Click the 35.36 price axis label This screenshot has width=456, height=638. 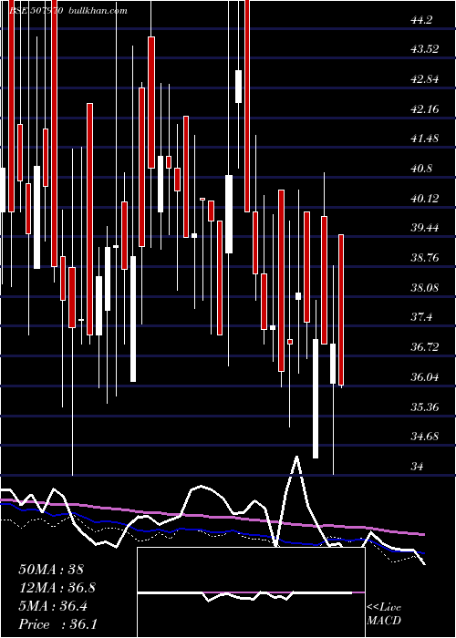point(425,406)
